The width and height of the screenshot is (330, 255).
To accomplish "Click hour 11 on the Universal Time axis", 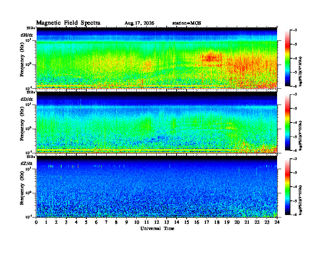I will point(147,222).
